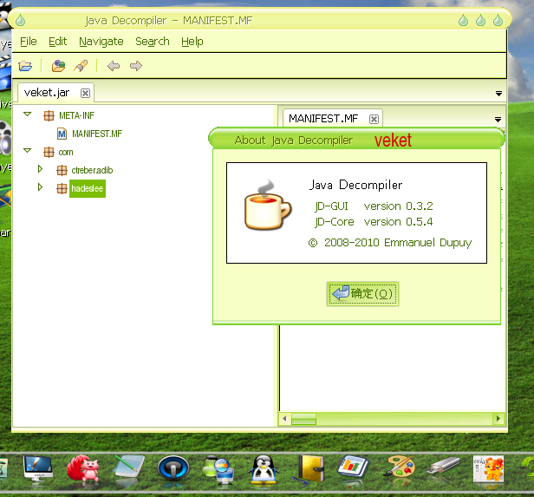Open the network globe computers dock icon
This screenshot has height=497, width=534.
218,470
